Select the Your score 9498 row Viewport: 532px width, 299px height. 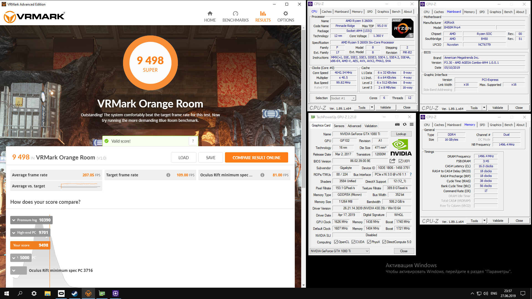(30, 245)
